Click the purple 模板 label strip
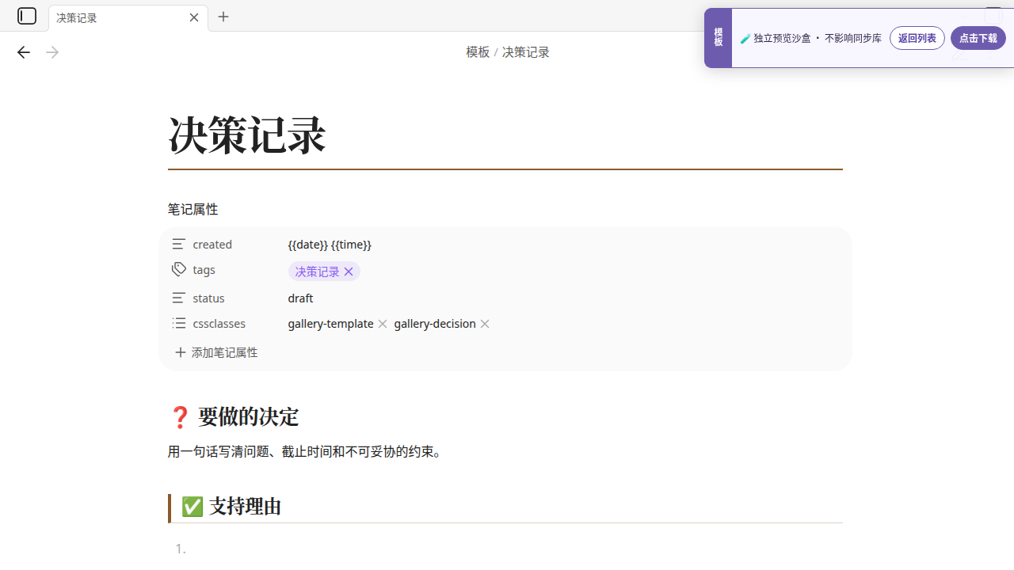1014x570 pixels. pyautogui.click(x=719, y=38)
